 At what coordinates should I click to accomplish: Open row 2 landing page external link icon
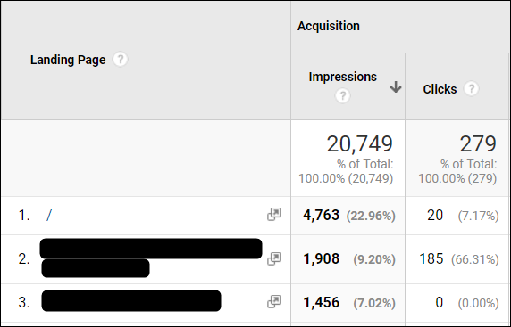pos(273,258)
